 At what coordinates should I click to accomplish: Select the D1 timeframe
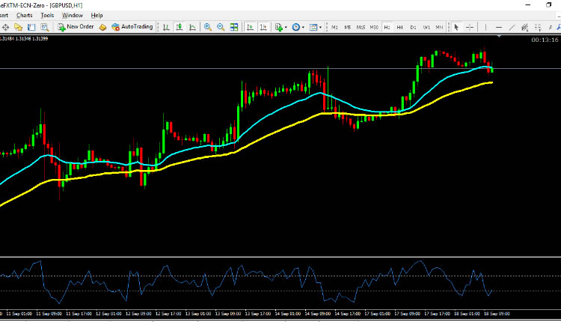point(413,27)
